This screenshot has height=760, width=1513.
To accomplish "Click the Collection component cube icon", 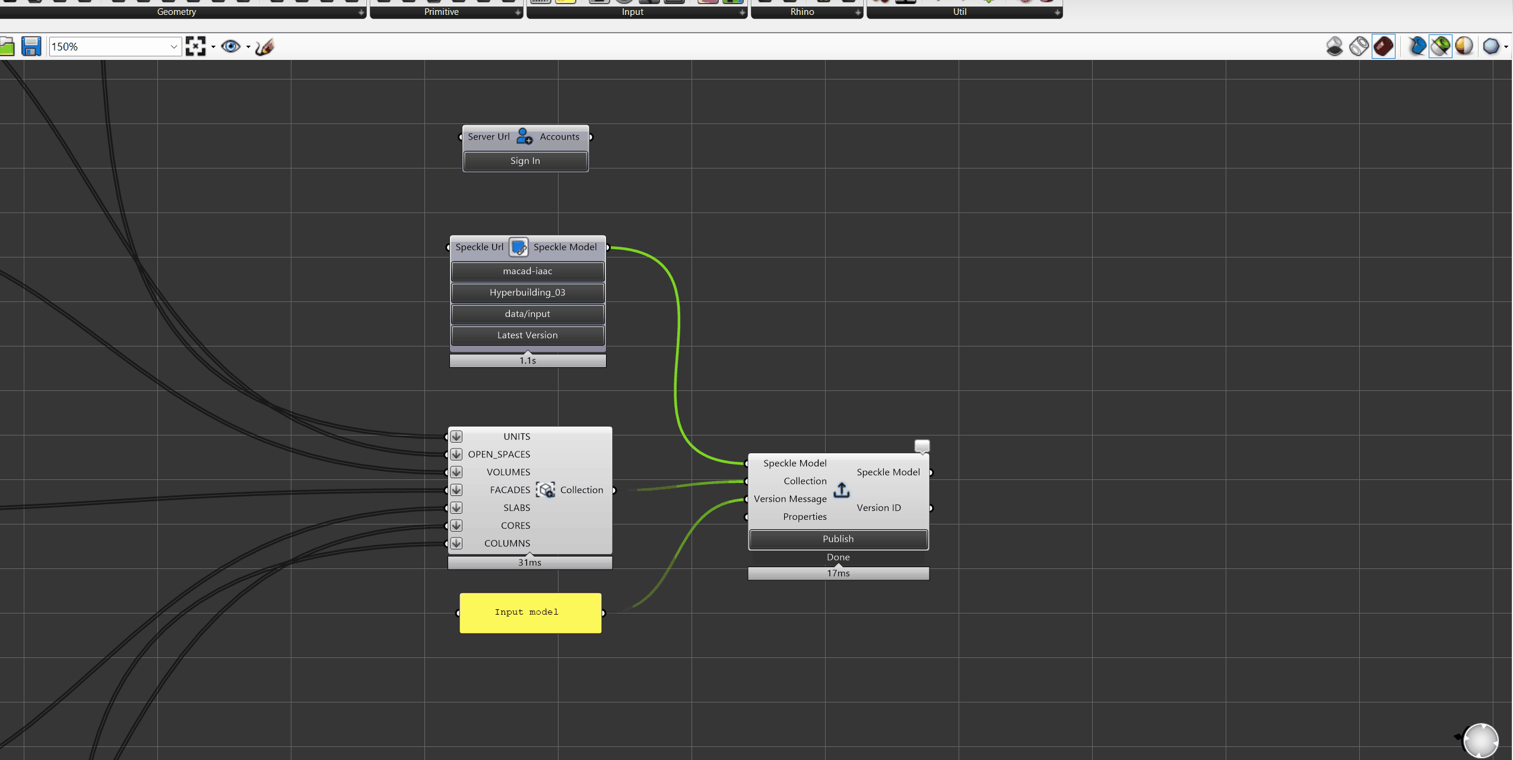I will coord(545,490).
